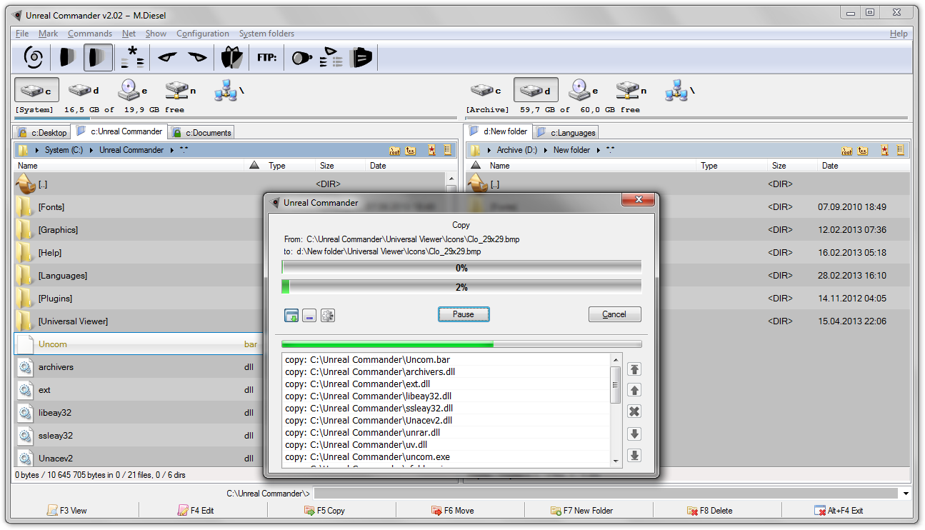Click F3 View button

click(67, 511)
